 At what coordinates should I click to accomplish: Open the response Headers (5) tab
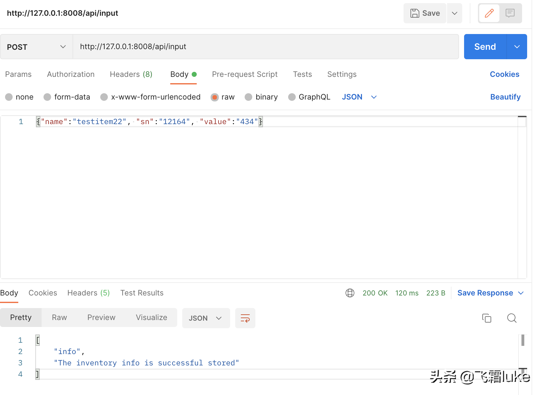click(89, 293)
